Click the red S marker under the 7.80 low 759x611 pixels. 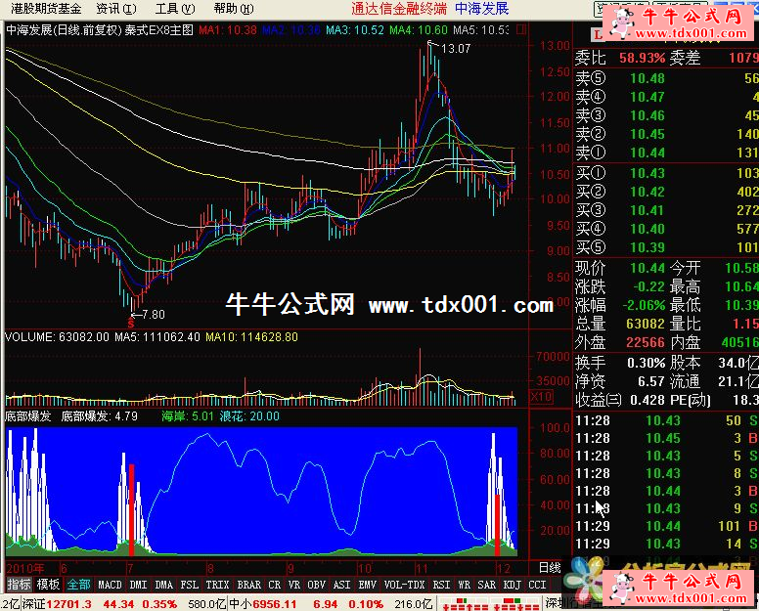[131, 323]
